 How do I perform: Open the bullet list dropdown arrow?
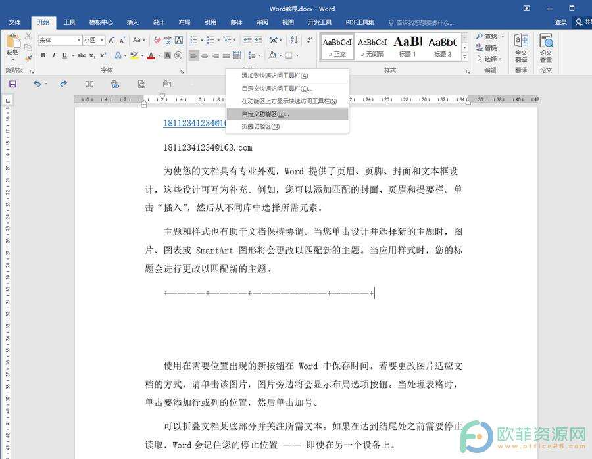[202, 40]
